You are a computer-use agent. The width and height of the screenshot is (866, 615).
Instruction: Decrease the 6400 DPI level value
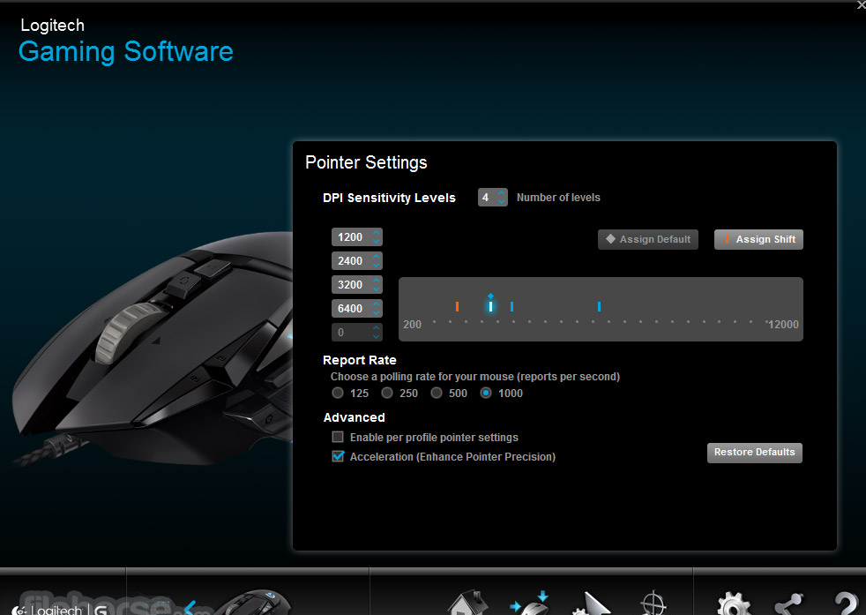[x=376, y=312]
